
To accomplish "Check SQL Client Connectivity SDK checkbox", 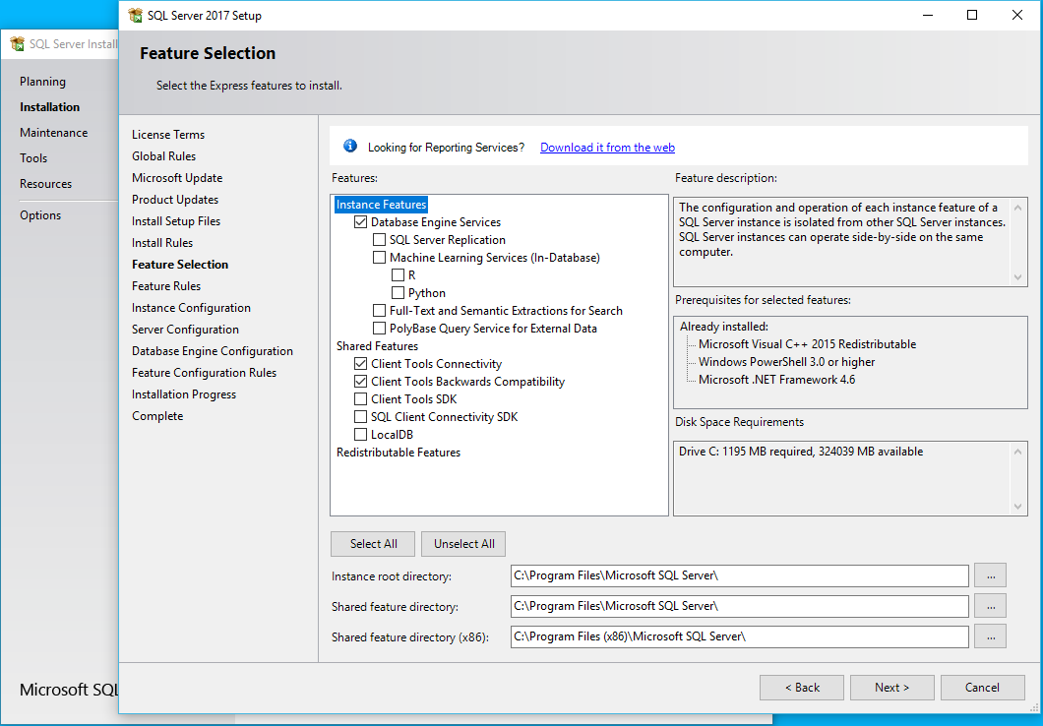I will [360, 417].
